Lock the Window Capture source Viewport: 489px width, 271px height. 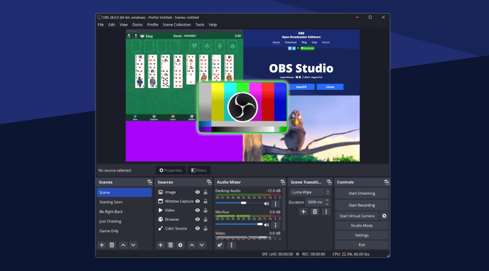(205, 201)
